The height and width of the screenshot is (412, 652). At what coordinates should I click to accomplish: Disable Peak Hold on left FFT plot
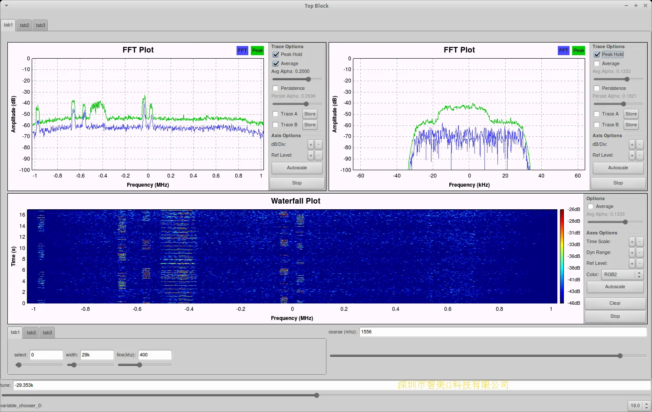coord(276,55)
